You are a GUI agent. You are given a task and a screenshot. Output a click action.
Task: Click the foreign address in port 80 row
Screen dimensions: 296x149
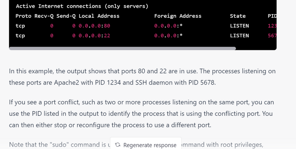(x=168, y=26)
